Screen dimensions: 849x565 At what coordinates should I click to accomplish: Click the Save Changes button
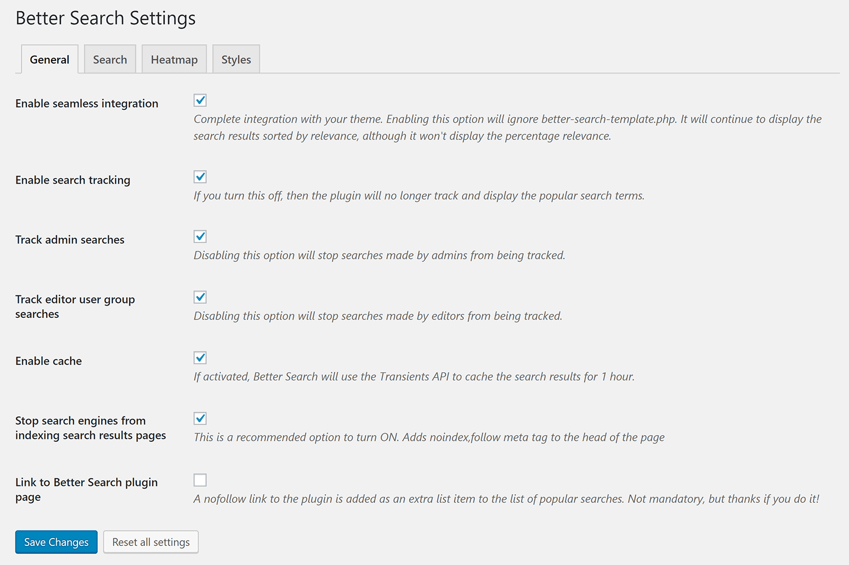pos(56,542)
